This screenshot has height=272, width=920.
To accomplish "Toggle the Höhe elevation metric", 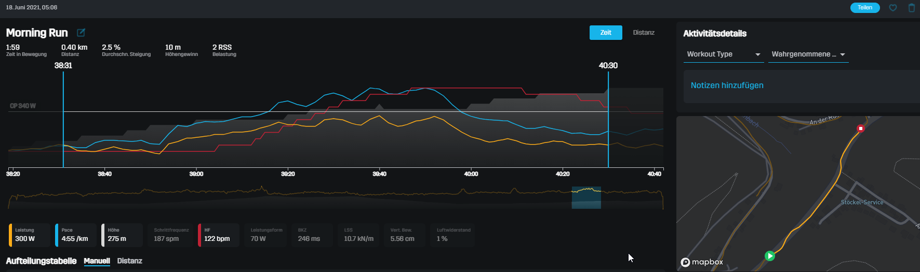I will (x=122, y=235).
